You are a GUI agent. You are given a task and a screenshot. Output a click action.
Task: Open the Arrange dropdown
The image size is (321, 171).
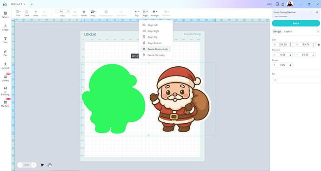[x=154, y=13]
